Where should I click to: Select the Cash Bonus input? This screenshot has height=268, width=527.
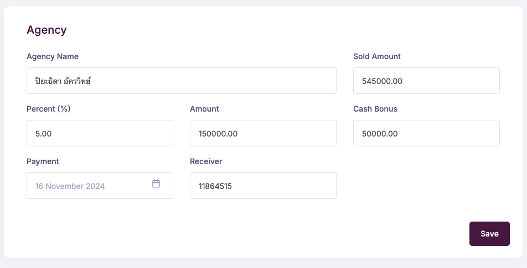[426, 133]
